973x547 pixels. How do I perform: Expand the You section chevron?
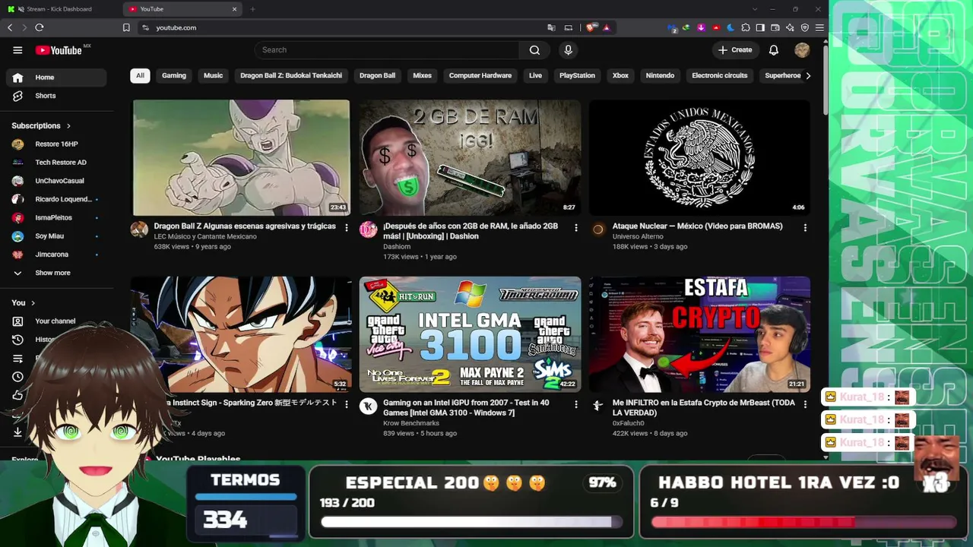pyautogui.click(x=33, y=303)
